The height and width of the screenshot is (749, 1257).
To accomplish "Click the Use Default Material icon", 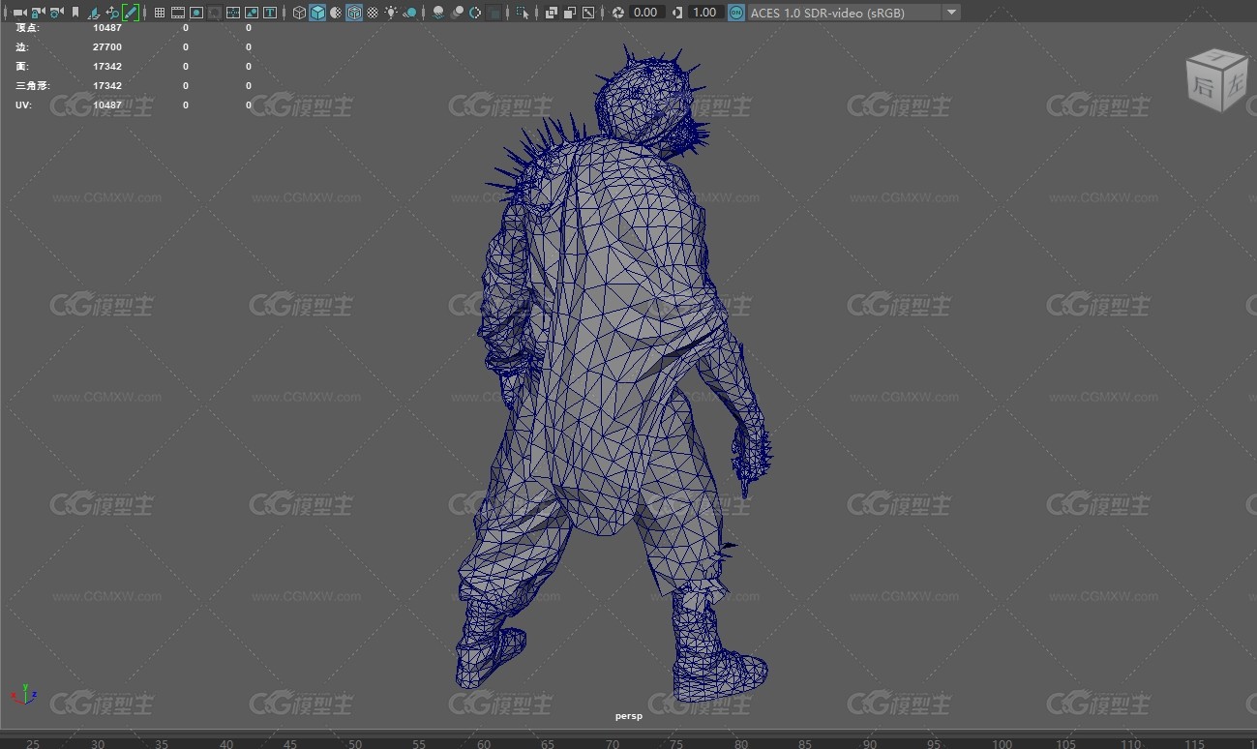I will coord(336,13).
